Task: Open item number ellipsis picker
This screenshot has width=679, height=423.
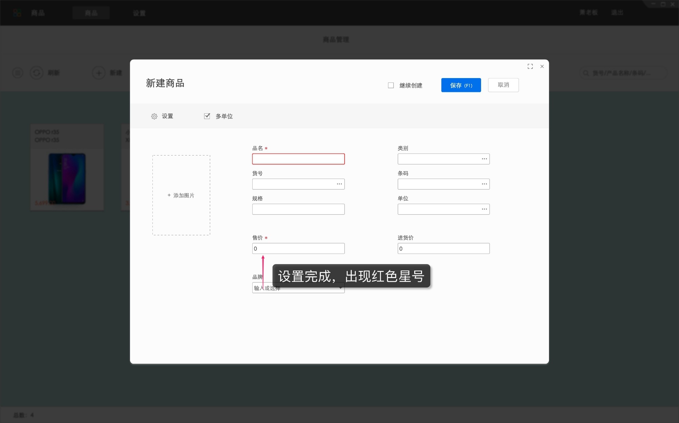Action: pyautogui.click(x=339, y=184)
